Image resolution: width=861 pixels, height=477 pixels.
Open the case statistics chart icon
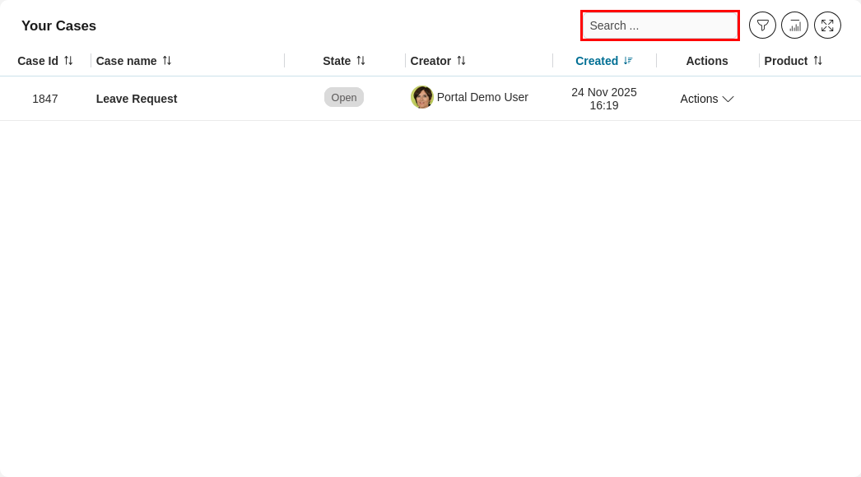[794, 25]
